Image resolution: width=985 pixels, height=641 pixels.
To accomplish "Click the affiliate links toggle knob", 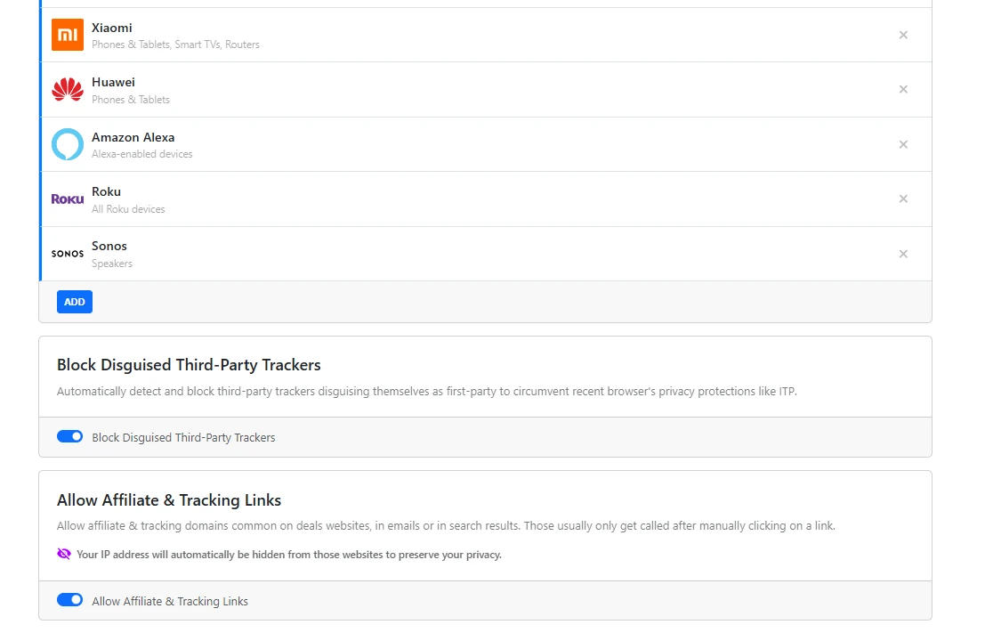I will (x=76, y=599).
